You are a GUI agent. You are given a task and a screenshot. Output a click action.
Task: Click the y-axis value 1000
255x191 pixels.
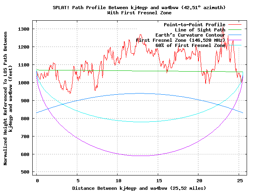tap(24, 83)
